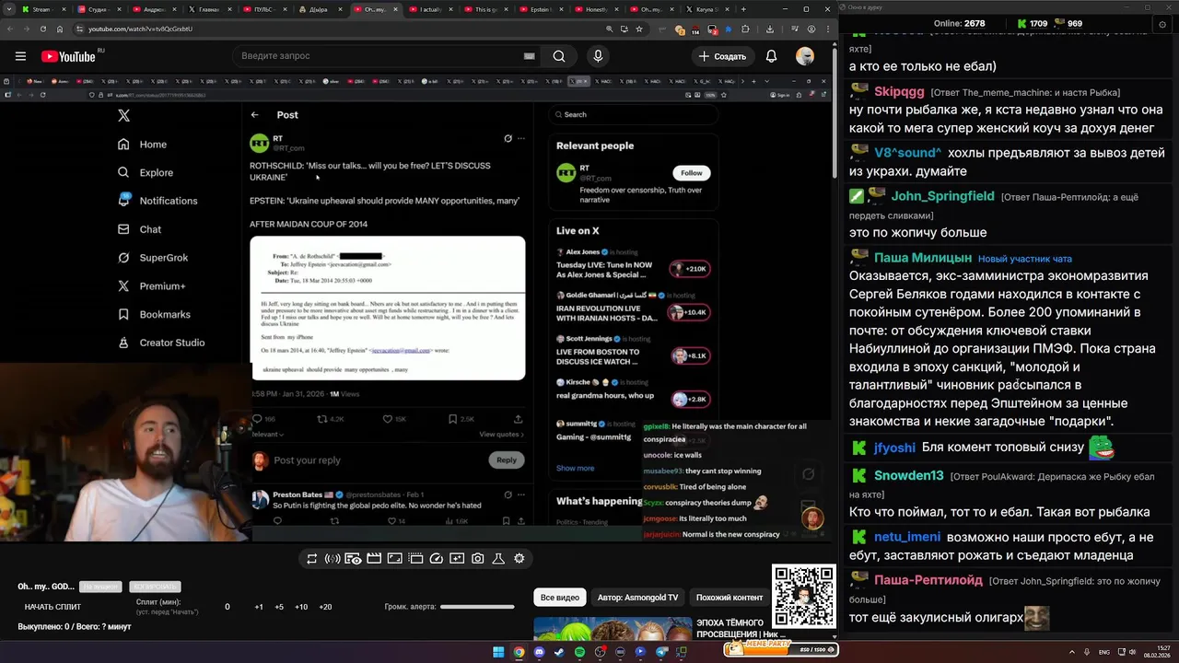Focus the YouTube 'Введите запрос' search field

pos(376,56)
